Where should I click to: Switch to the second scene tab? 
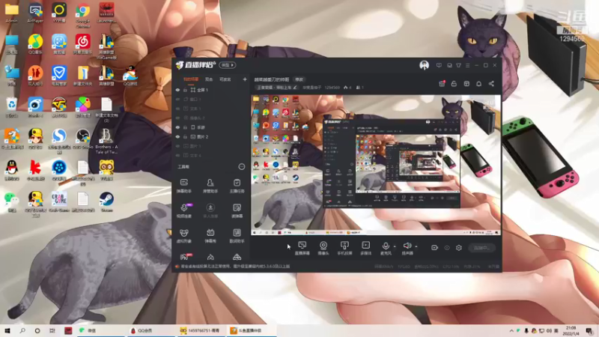pos(209,79)
